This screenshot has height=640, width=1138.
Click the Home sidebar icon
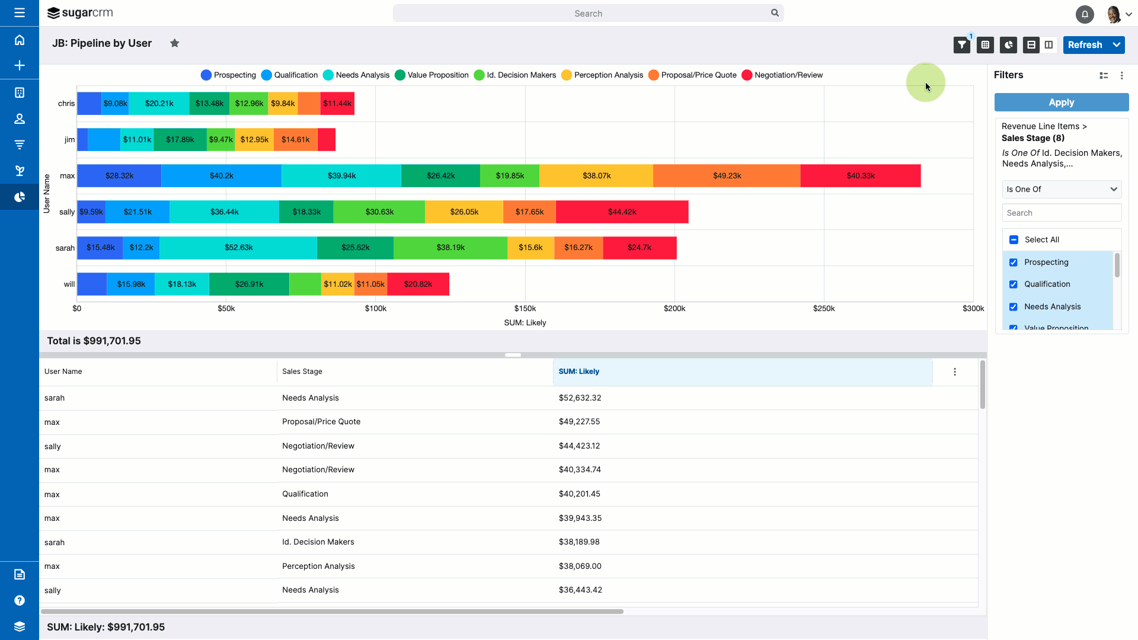[x=20, y=40]
